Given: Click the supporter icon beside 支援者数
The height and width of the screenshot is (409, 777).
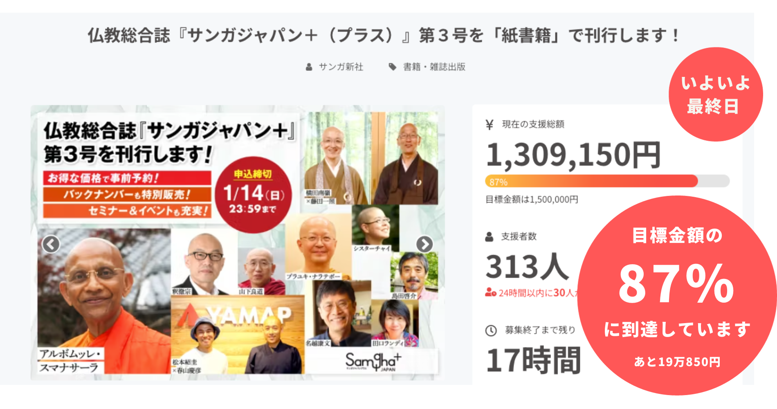Looking at the screenshot, I should pyautogui.click(x=489, y=237).
